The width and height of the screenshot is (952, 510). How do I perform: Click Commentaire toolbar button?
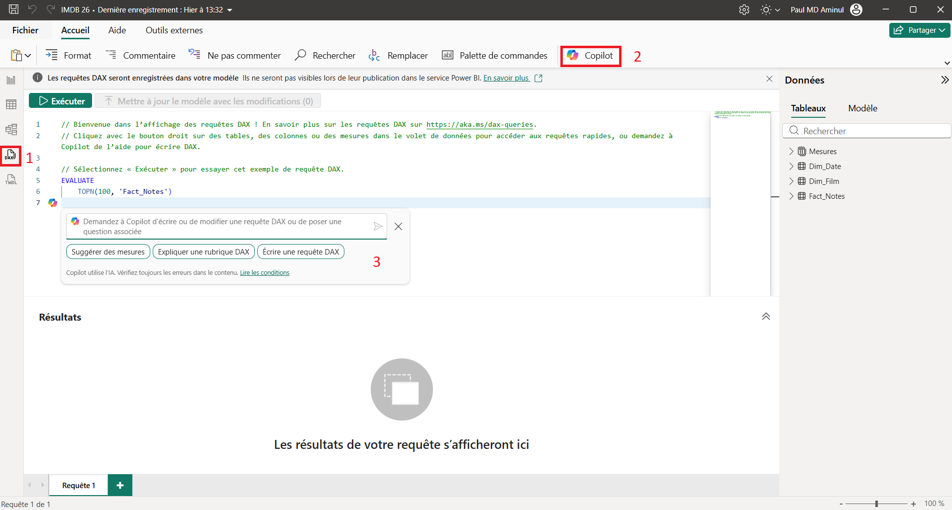140,55
